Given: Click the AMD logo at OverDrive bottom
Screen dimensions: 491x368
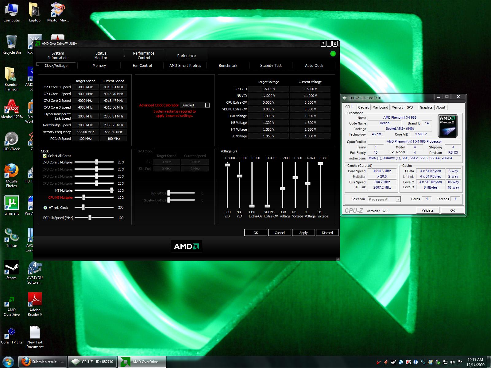Looking at the screenshot, I should pyautogui.click(x=187, y=246).
